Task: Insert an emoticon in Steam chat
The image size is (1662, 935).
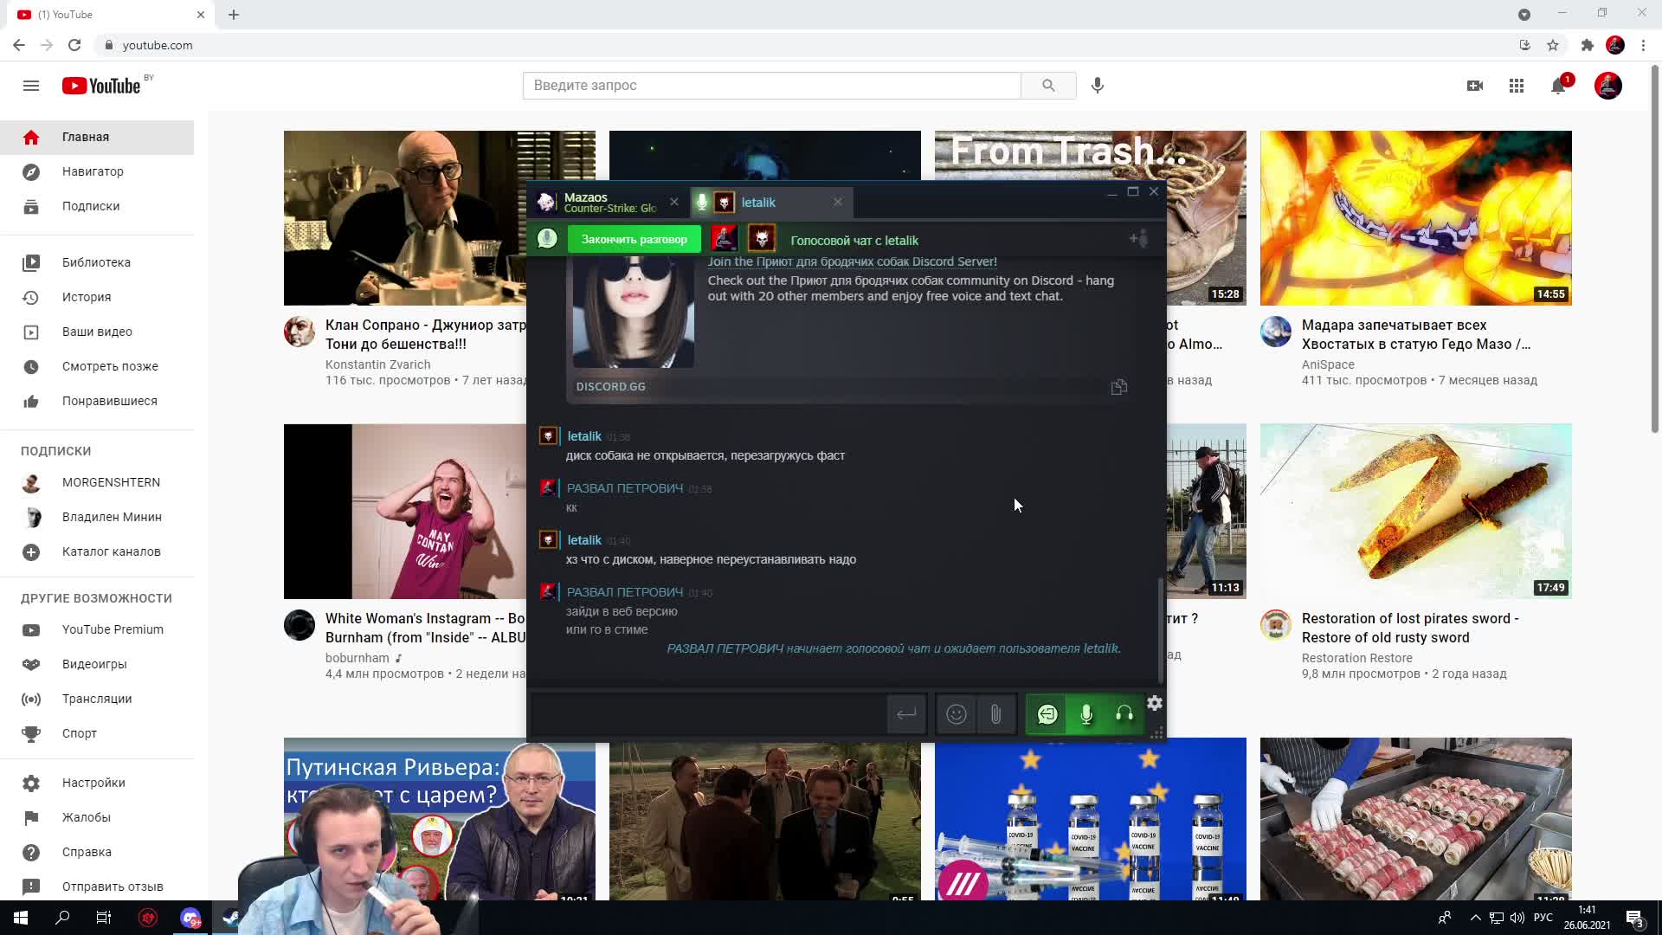Action: point(956,714)
